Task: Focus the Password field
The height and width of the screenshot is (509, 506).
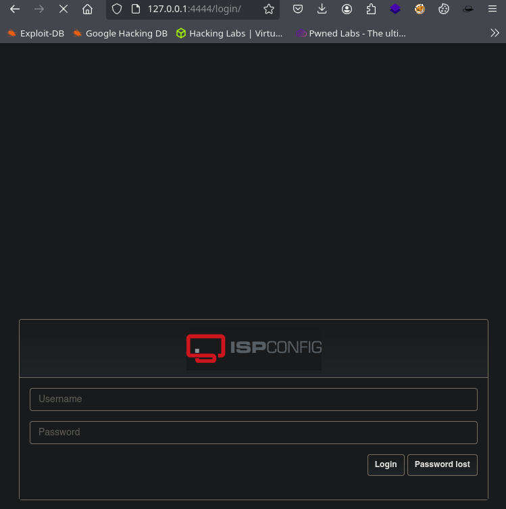Action: tap(253, 433)
